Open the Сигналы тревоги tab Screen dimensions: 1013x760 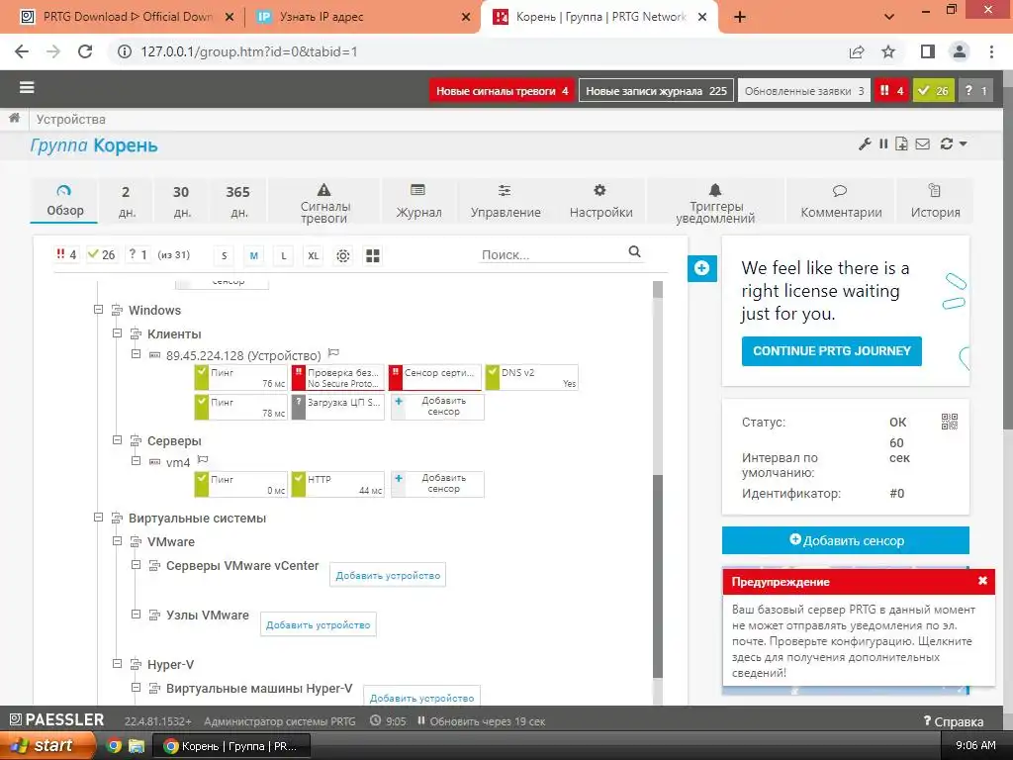coord(324,201)
